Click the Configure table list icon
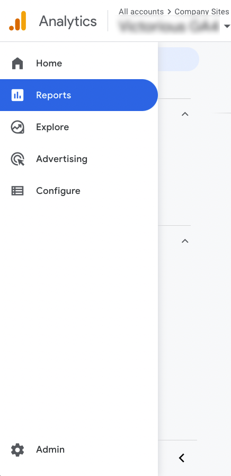 point(17,191)
